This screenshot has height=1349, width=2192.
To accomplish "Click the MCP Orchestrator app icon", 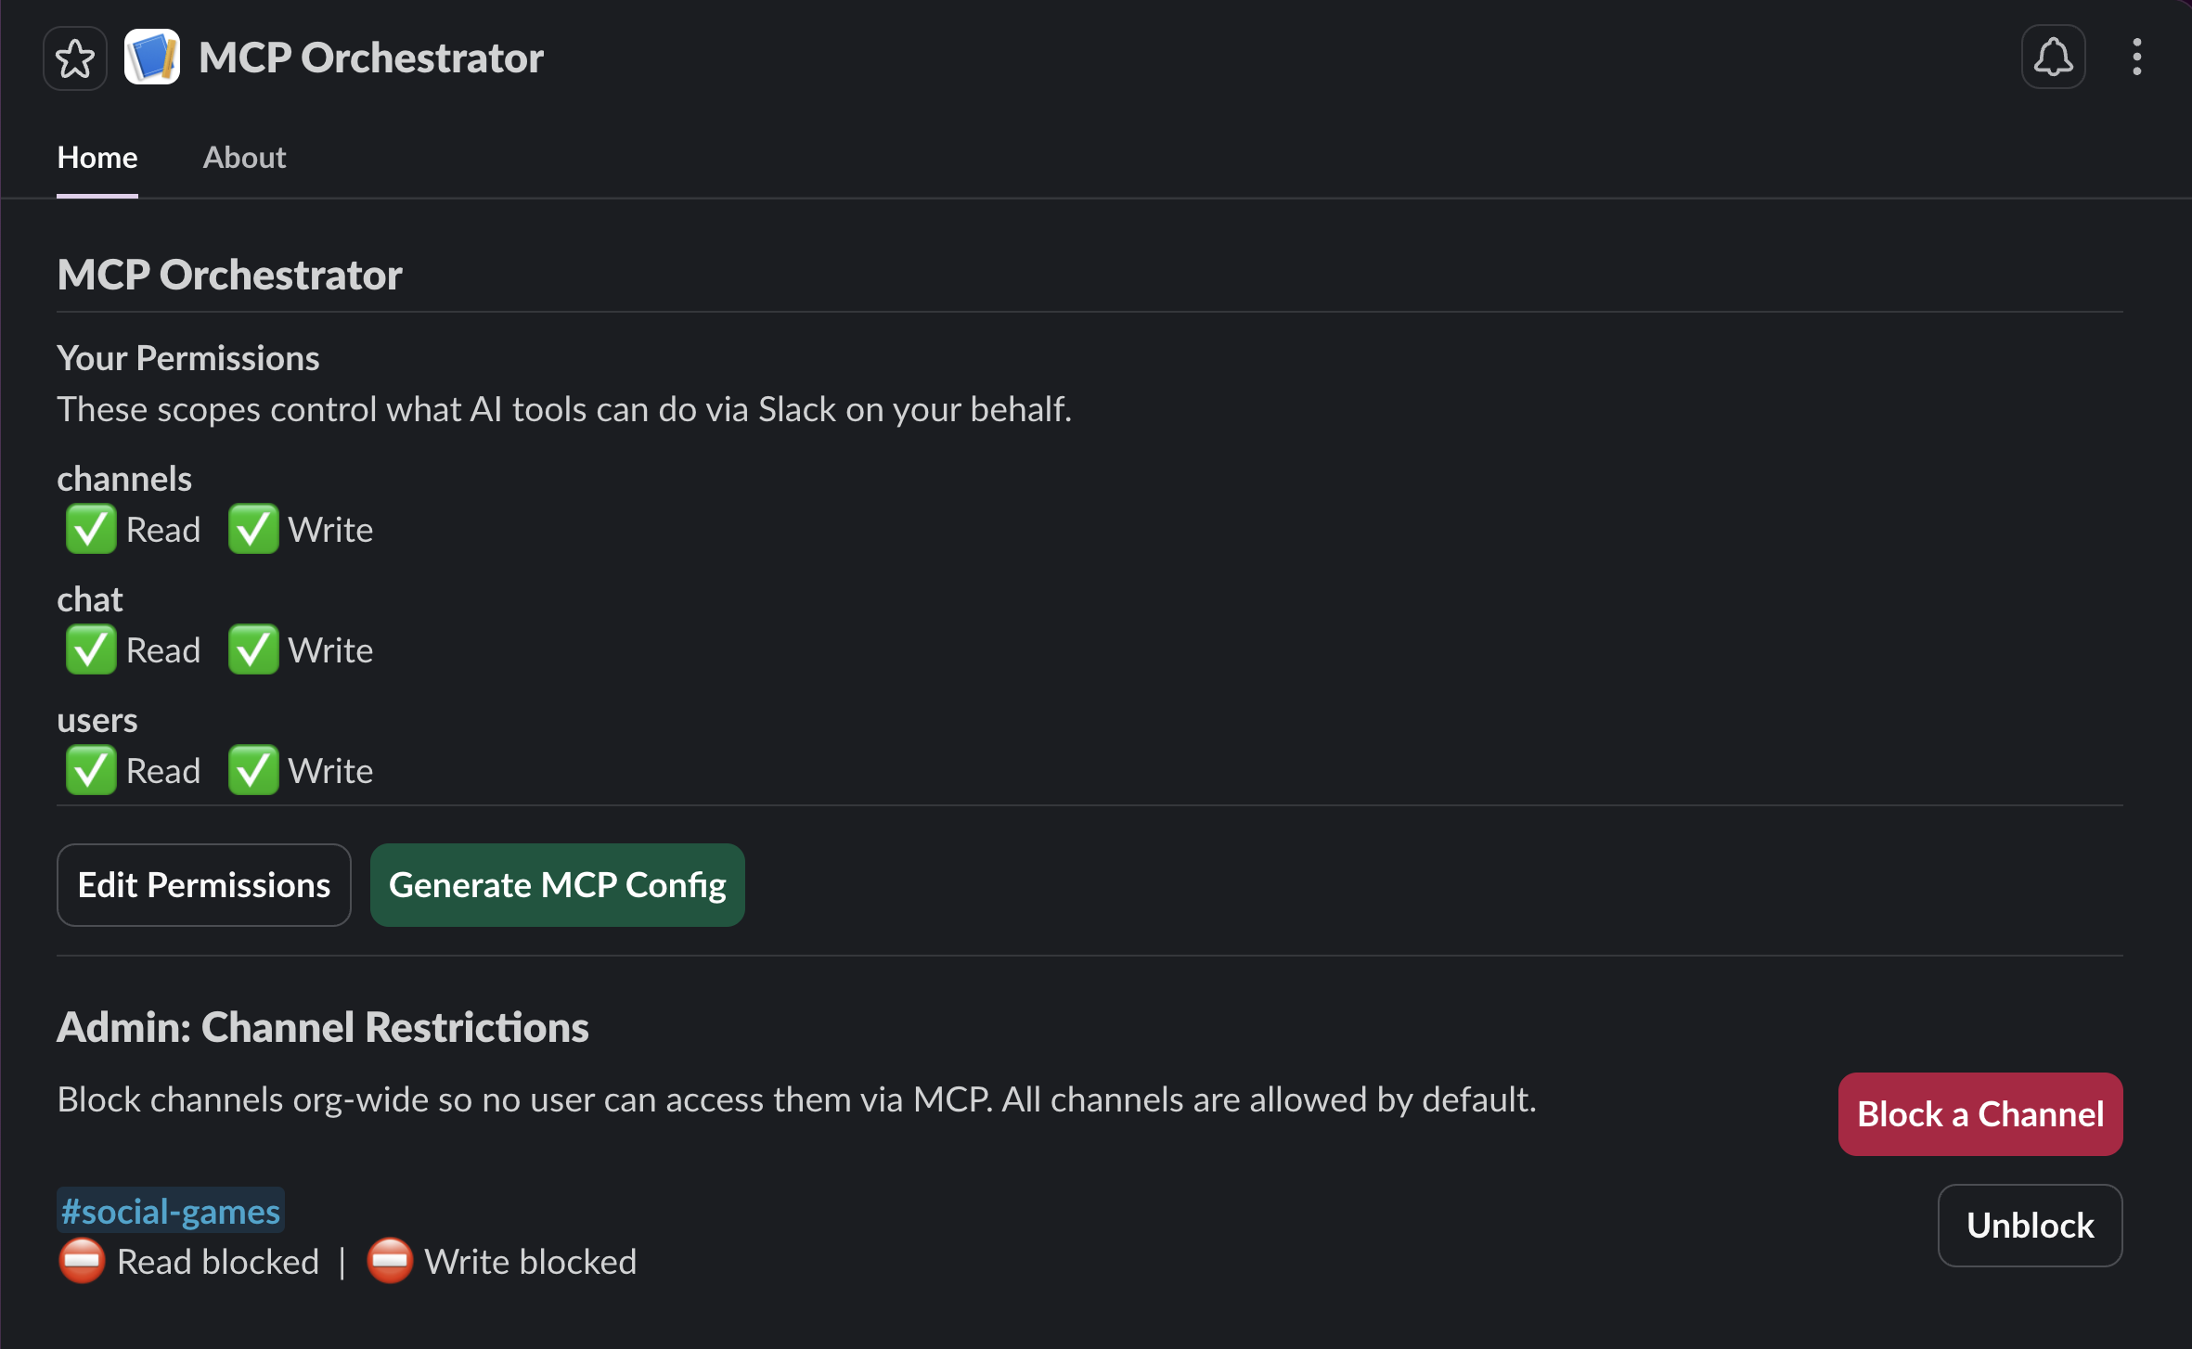I will 152,58.
